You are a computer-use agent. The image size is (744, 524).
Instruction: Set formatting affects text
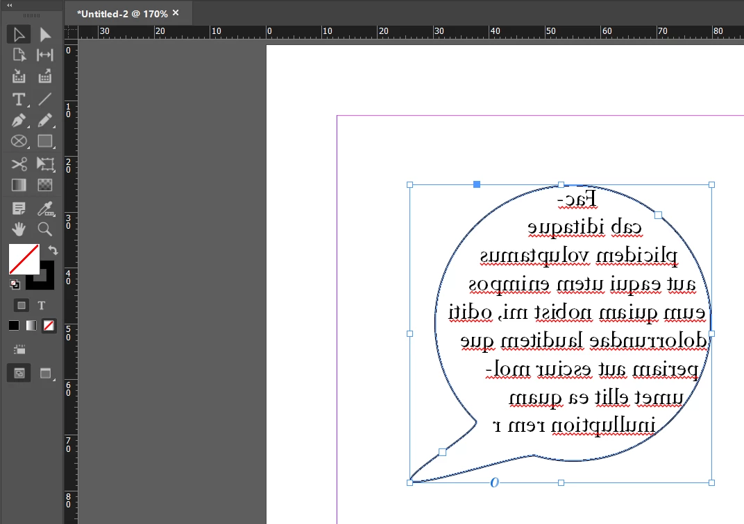(x=42, y=306)
